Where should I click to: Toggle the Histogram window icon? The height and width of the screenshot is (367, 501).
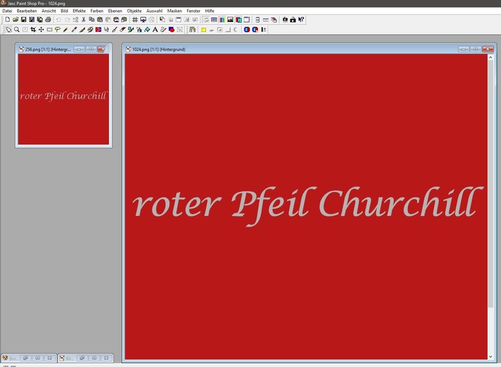click(230, 20)
